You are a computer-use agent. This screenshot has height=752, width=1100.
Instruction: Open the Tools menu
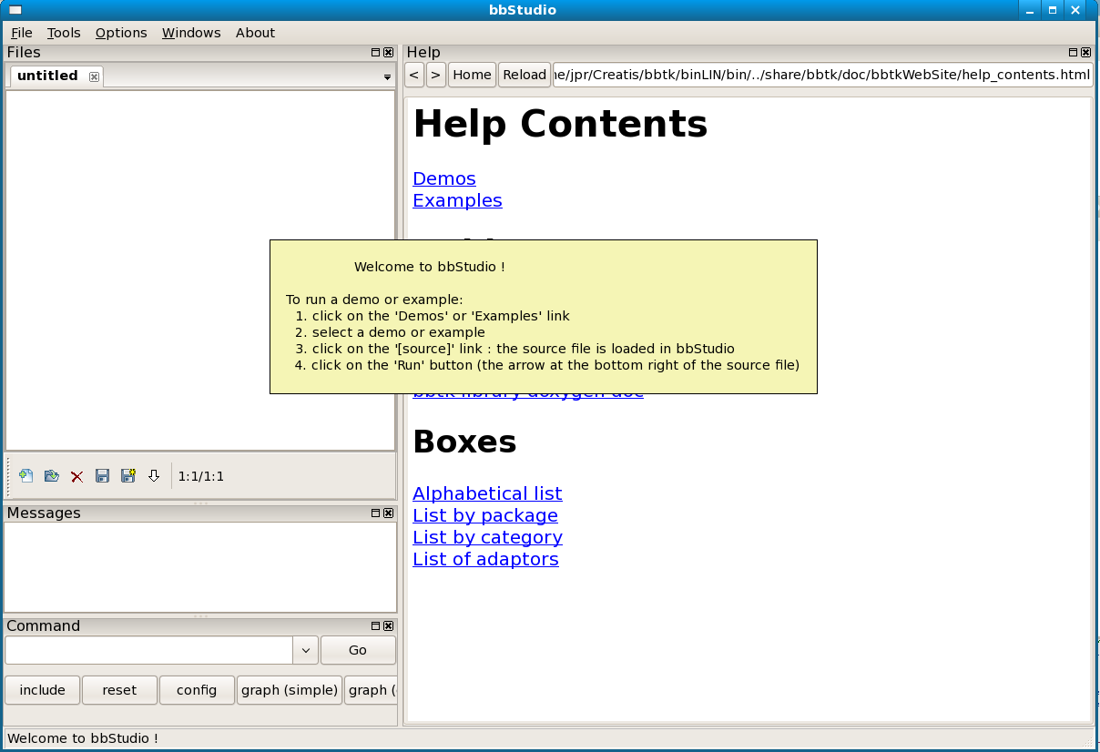(x=64, y=33)
